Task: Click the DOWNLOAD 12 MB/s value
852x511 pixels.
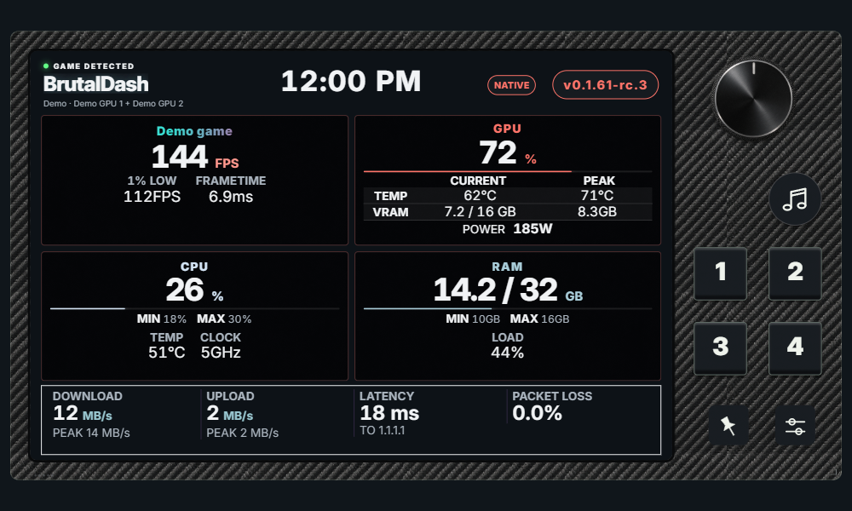Action: (83, 413)
